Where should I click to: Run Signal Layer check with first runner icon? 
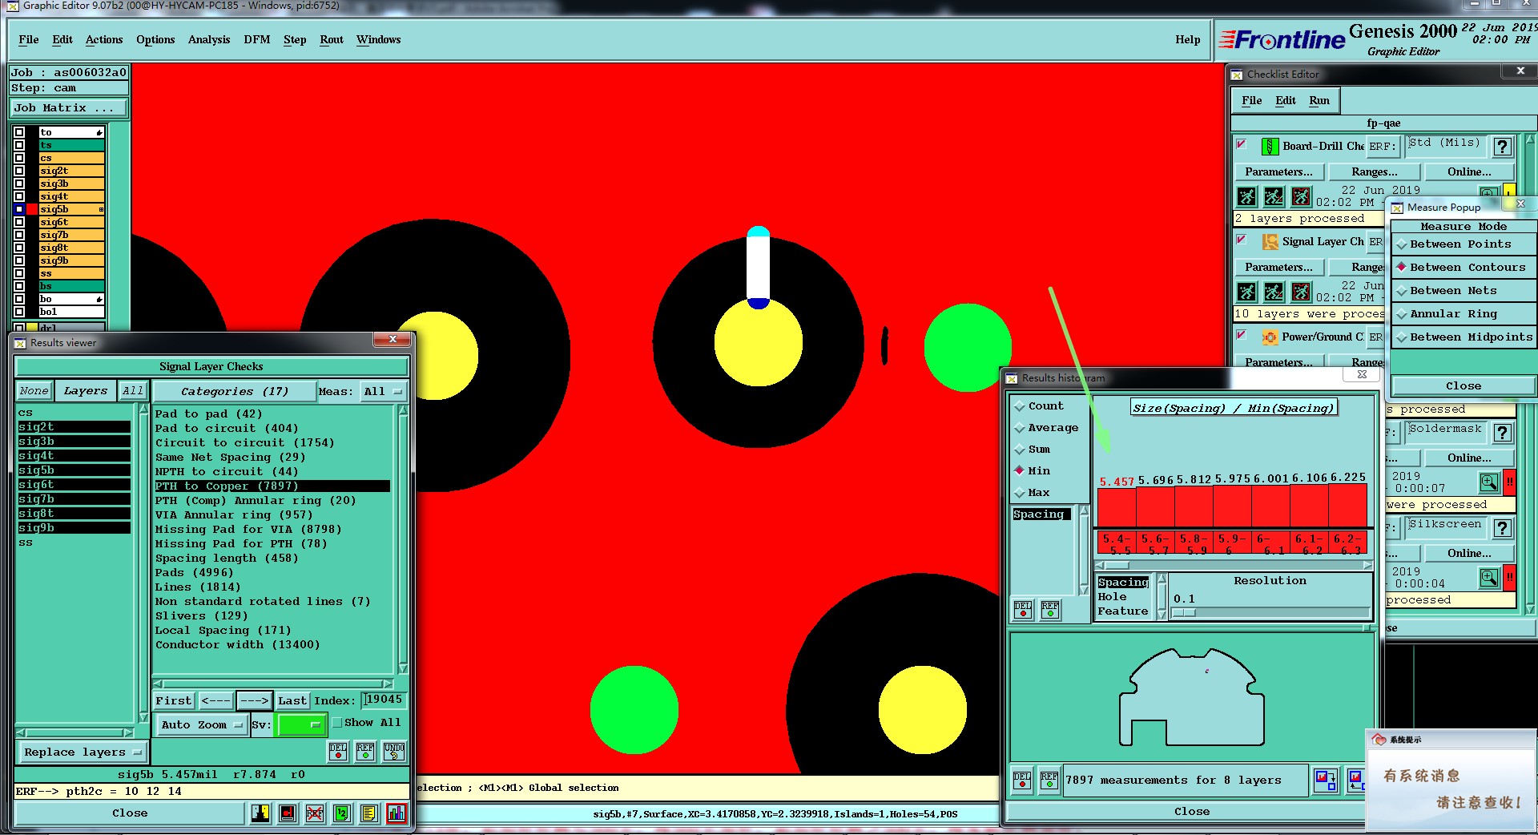click(x=1247, y=292)
